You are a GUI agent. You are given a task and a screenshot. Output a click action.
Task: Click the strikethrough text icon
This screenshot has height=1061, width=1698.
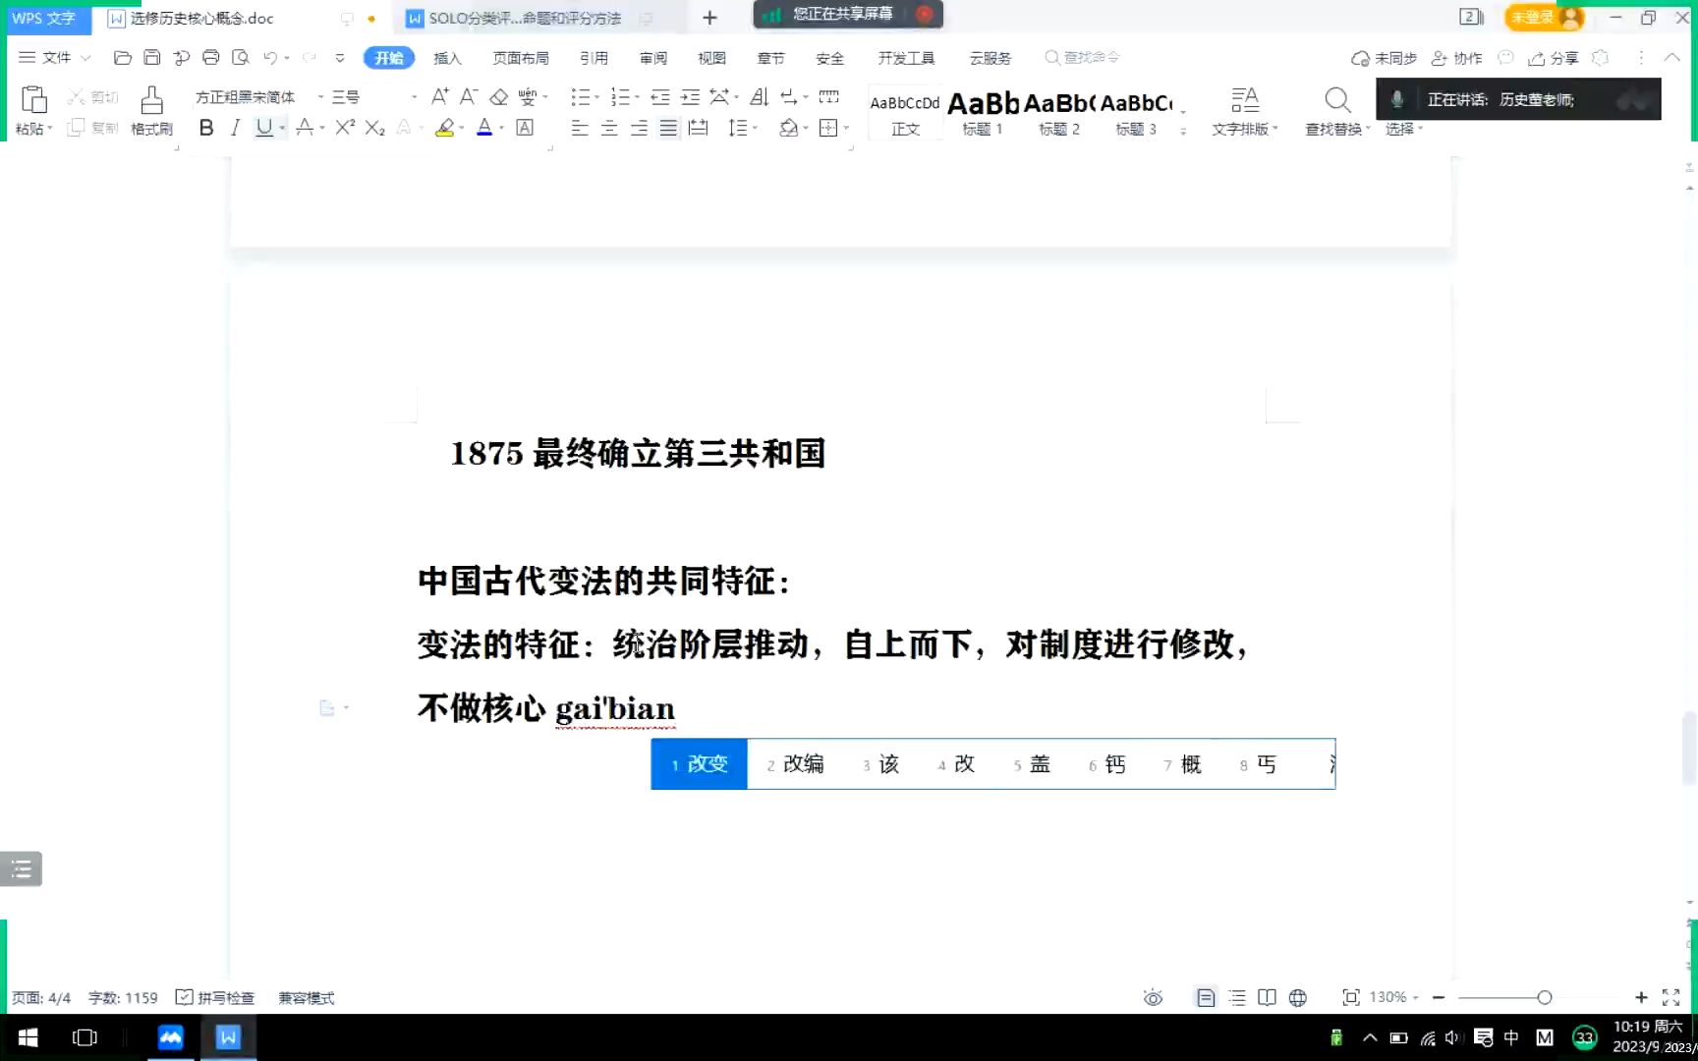[x=305, y=128]
